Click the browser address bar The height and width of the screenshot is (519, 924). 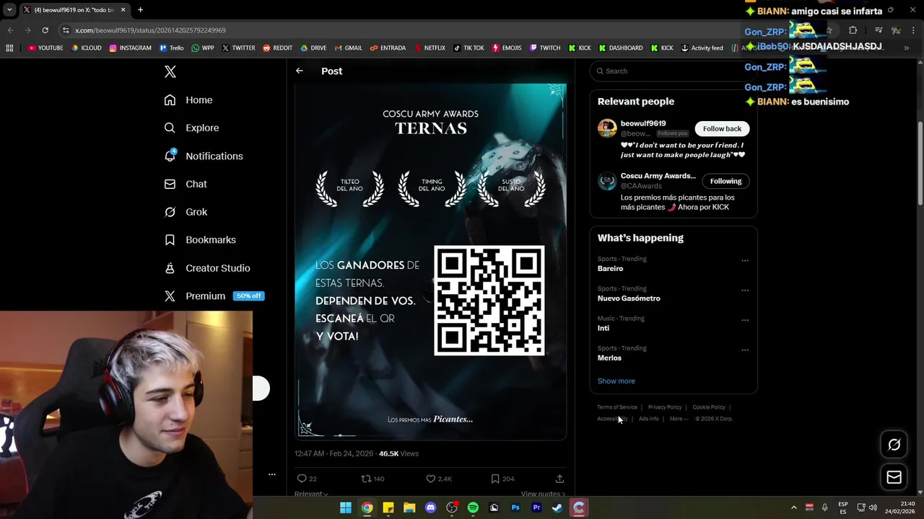pos(404,30)
